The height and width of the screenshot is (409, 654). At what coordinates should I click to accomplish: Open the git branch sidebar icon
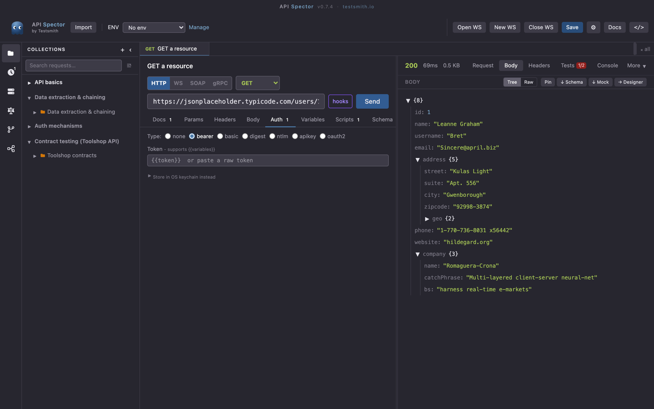click(11, 129)
